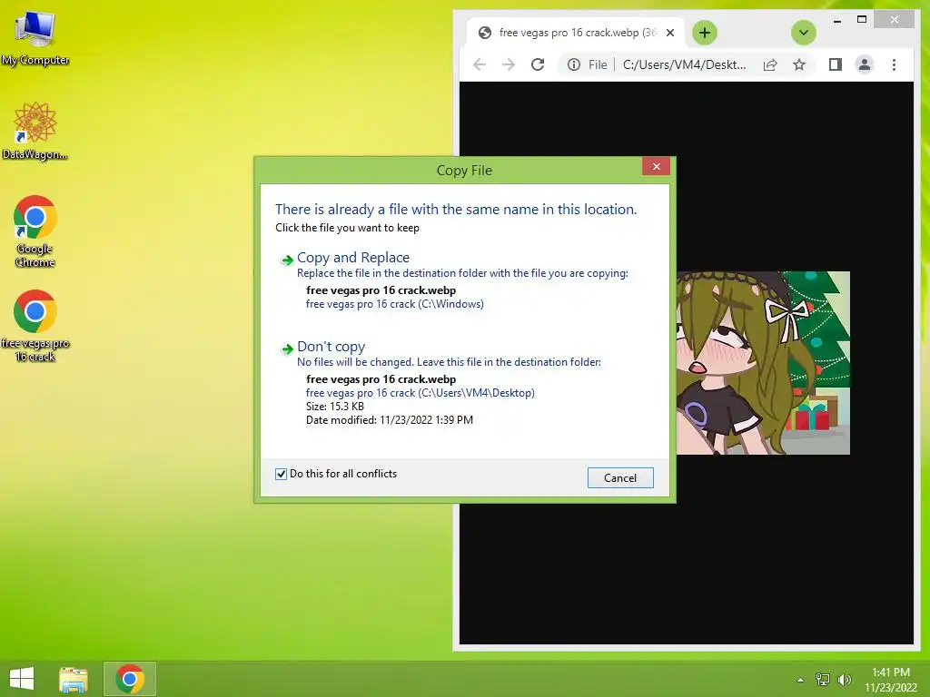Minimize the Chrome window
The width and height of the screenshot is (930, 697).
click(836, 20)
